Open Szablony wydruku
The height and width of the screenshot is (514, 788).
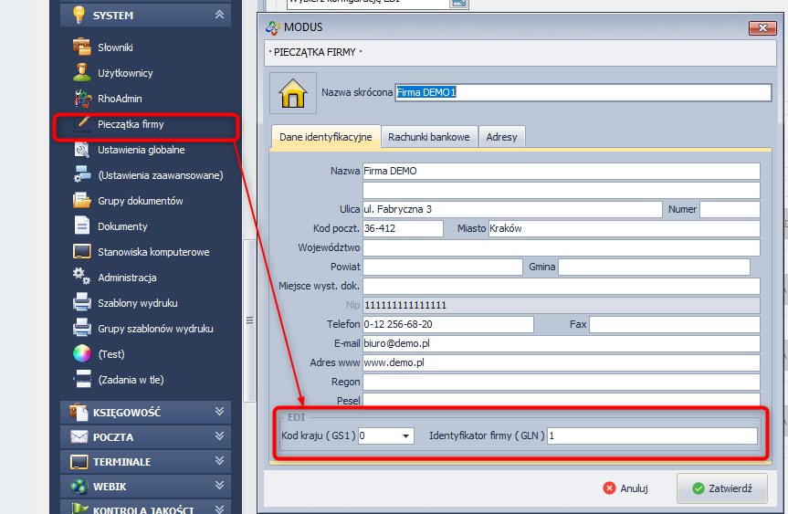[137, 302]
